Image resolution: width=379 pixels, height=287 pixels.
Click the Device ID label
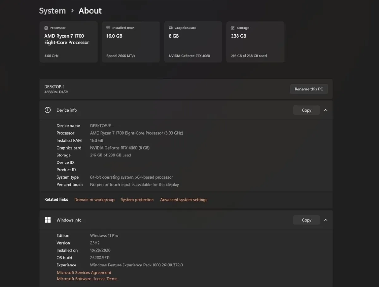coord(65,162)
